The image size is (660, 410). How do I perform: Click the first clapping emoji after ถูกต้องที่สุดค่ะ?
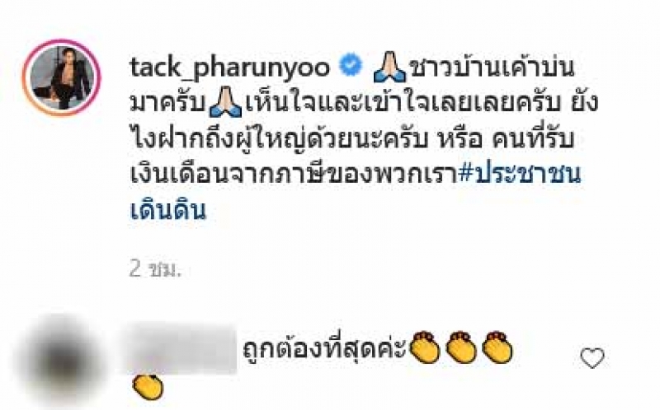tap(424, 347)
